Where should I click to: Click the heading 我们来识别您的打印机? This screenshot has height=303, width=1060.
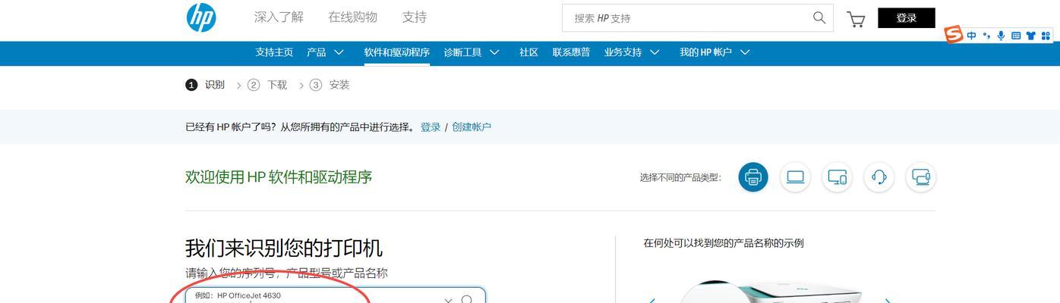[x=284, y=248]
